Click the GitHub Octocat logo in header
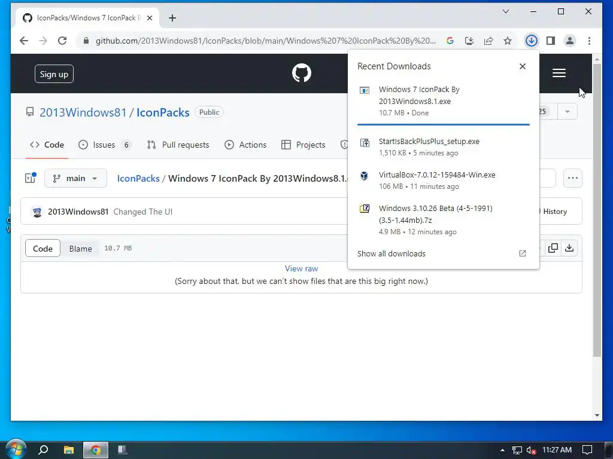The height and width of the screenshot is (459, 613). (x=302, y=73)
